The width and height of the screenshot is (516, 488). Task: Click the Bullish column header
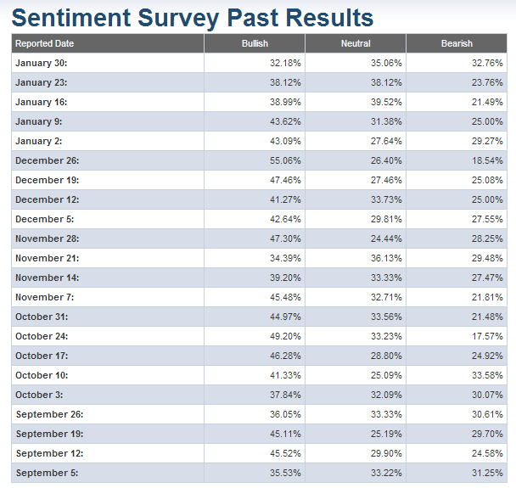click(255, 43)
